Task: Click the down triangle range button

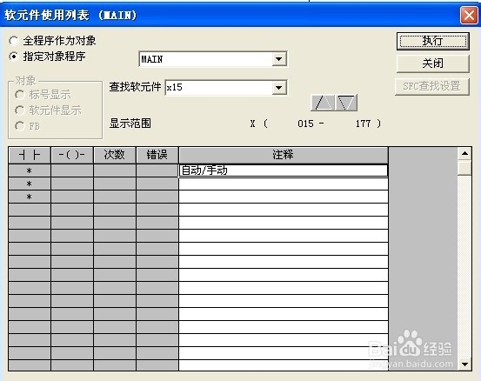Action: (346, 103)
